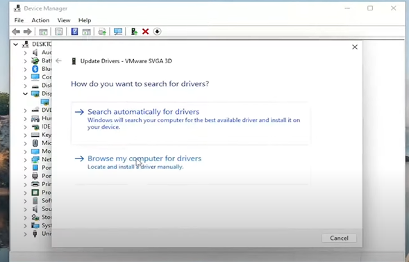Click the Scan for hardware changes monitor icon

coord(118,32)
